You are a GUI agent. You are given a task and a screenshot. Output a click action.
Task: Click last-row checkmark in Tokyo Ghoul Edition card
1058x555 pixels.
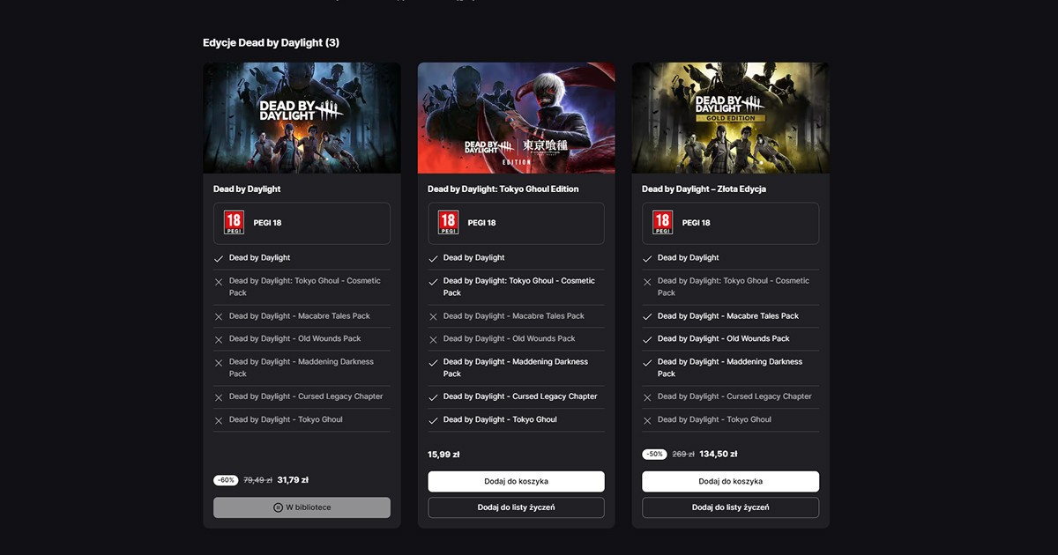[433, 420]
